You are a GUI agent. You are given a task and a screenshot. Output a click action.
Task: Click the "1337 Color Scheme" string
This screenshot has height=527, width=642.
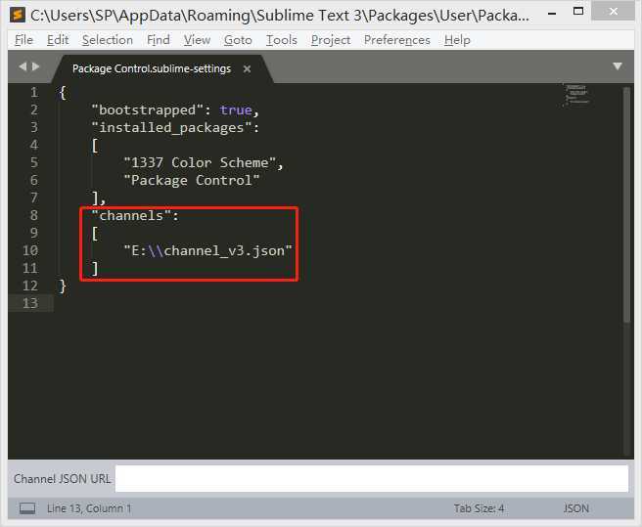point(200,163)
